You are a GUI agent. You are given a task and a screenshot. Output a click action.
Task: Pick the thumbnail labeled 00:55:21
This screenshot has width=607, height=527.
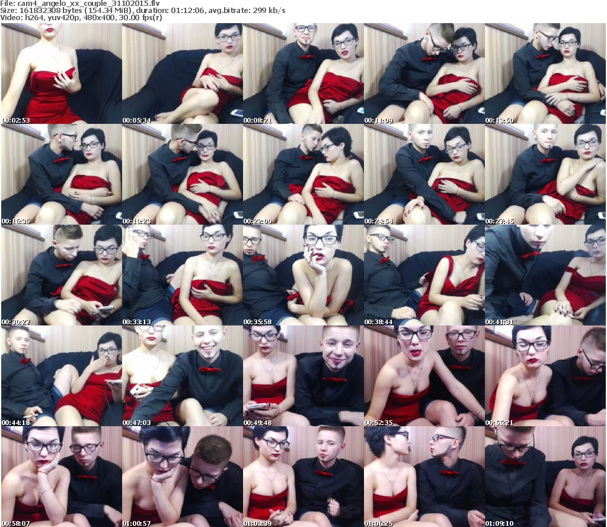coord(545,376)
